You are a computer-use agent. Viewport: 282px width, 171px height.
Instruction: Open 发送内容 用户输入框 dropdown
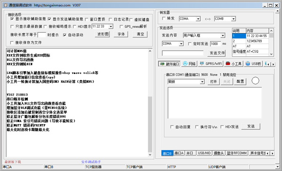pyautogui.click(x=223, y=36)
